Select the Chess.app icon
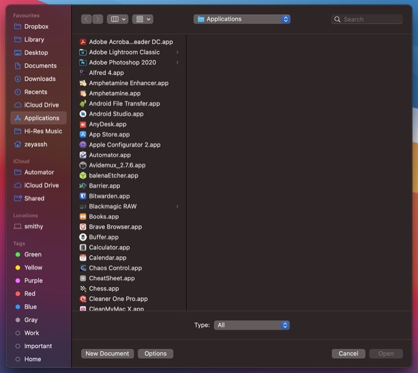The width and height of the screenshot is (418, 373). tap(83, 288)
